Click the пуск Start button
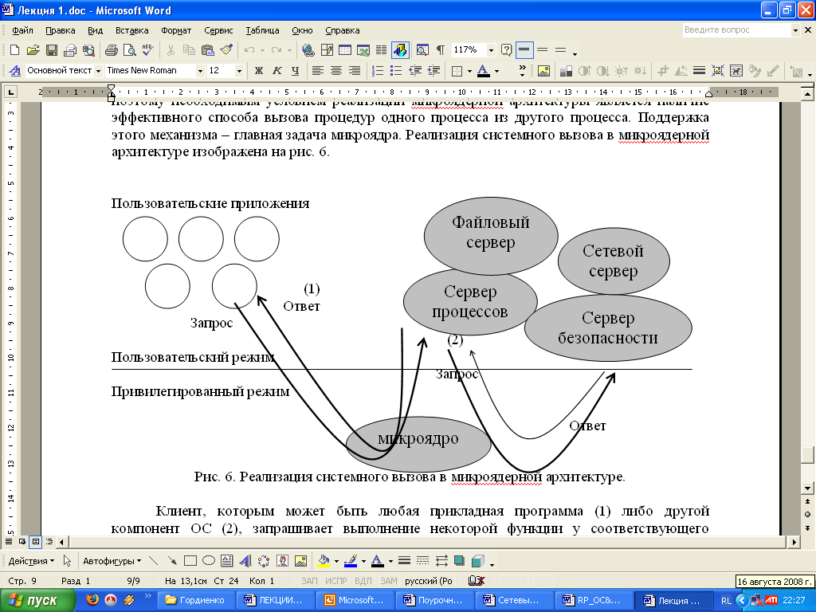Screen dimensions: 816x612 [37, 600]
